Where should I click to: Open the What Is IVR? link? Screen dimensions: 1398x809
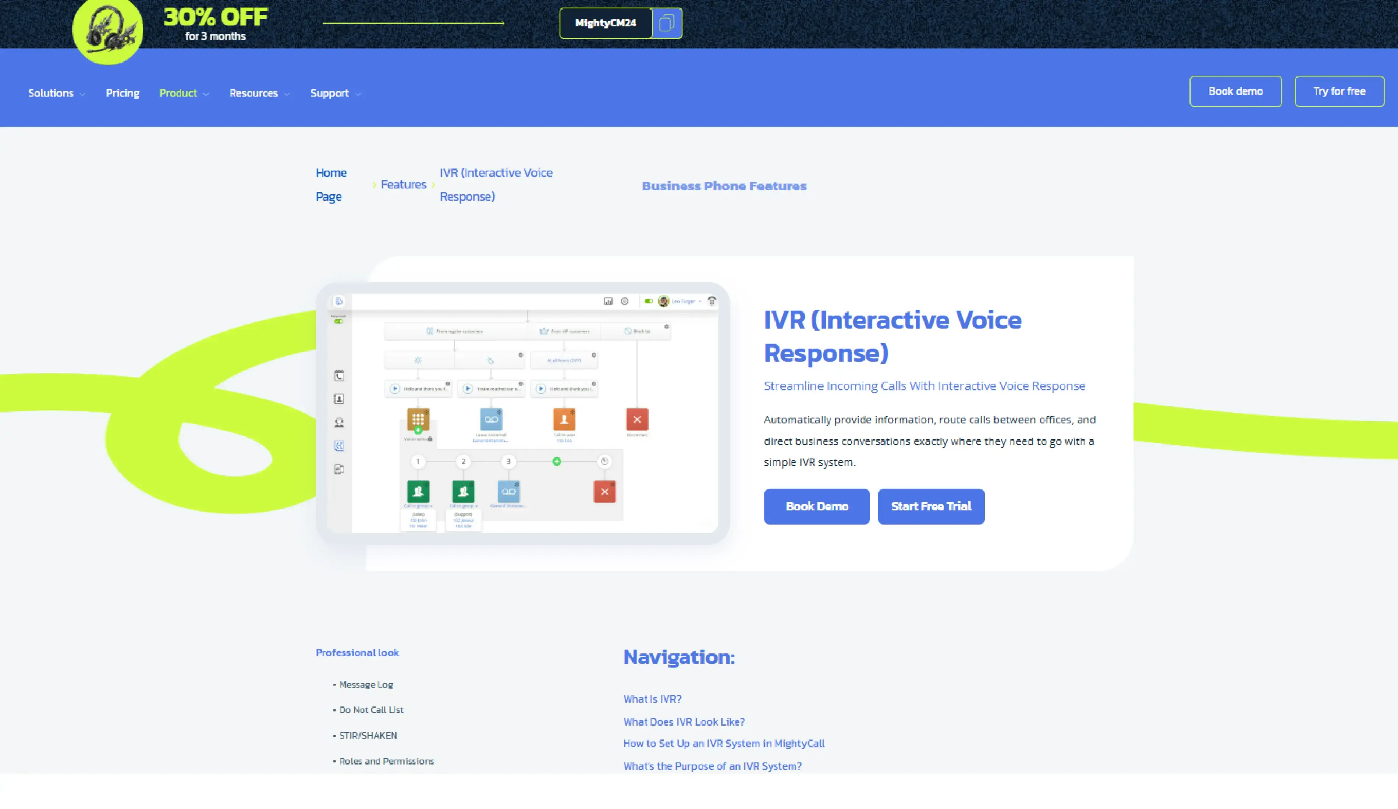652,699
